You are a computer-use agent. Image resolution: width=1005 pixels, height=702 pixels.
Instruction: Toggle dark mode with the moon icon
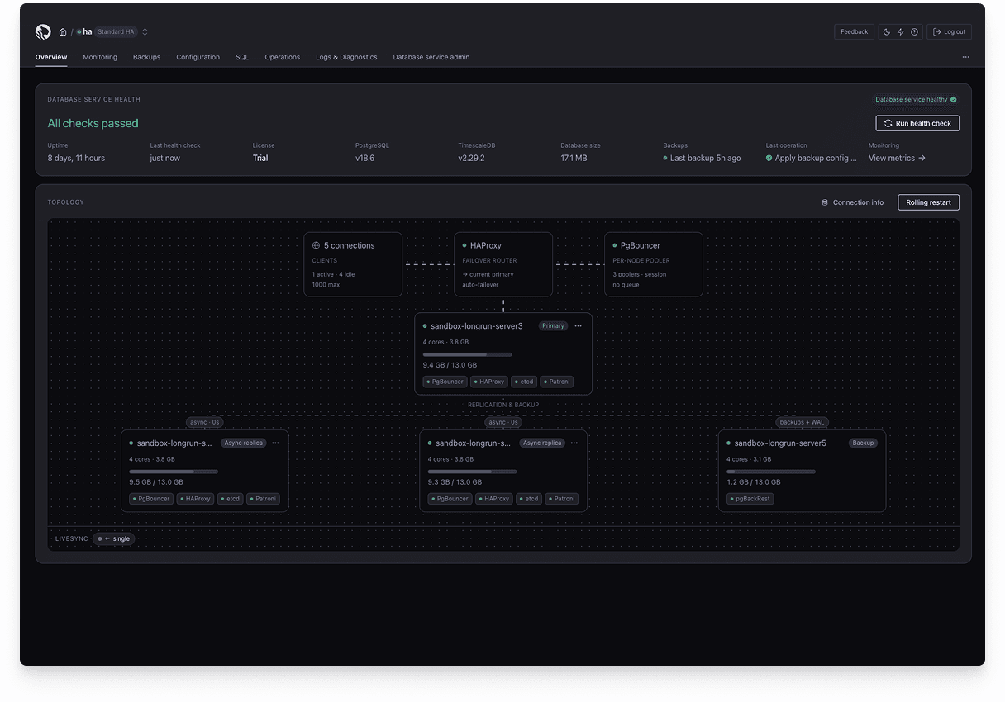point(887,32)
